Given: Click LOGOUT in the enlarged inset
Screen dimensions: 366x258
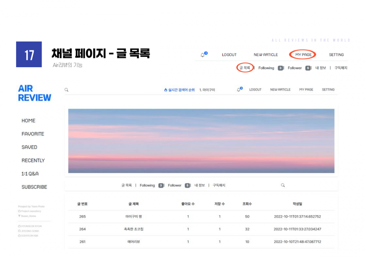Looking at the screenshot, I should 229,55.
